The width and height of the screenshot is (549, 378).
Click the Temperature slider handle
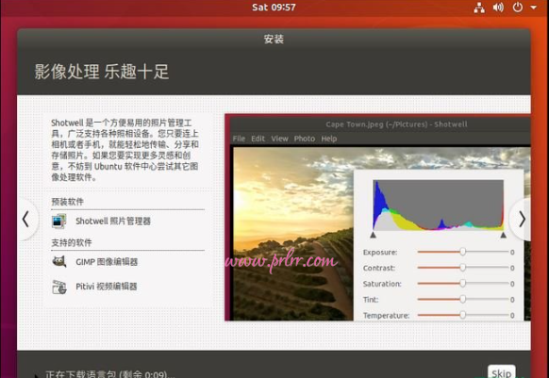(462, 315)
